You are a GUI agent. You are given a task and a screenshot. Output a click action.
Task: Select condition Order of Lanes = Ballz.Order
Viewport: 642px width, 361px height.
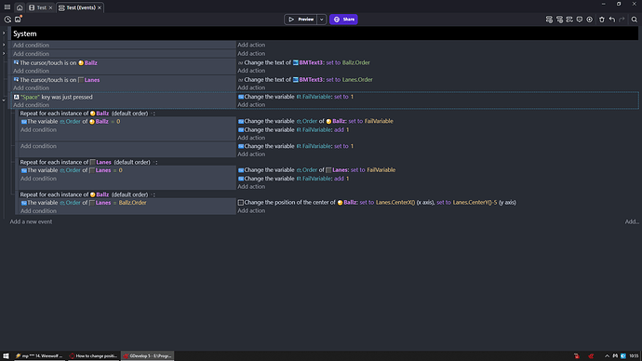click(x=84, y=203)
